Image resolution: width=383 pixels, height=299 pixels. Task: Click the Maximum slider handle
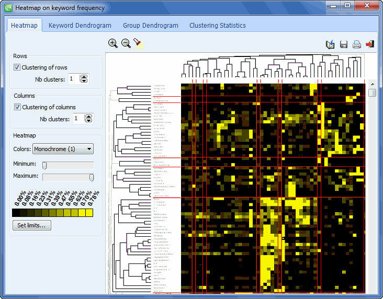pos(92,177)
